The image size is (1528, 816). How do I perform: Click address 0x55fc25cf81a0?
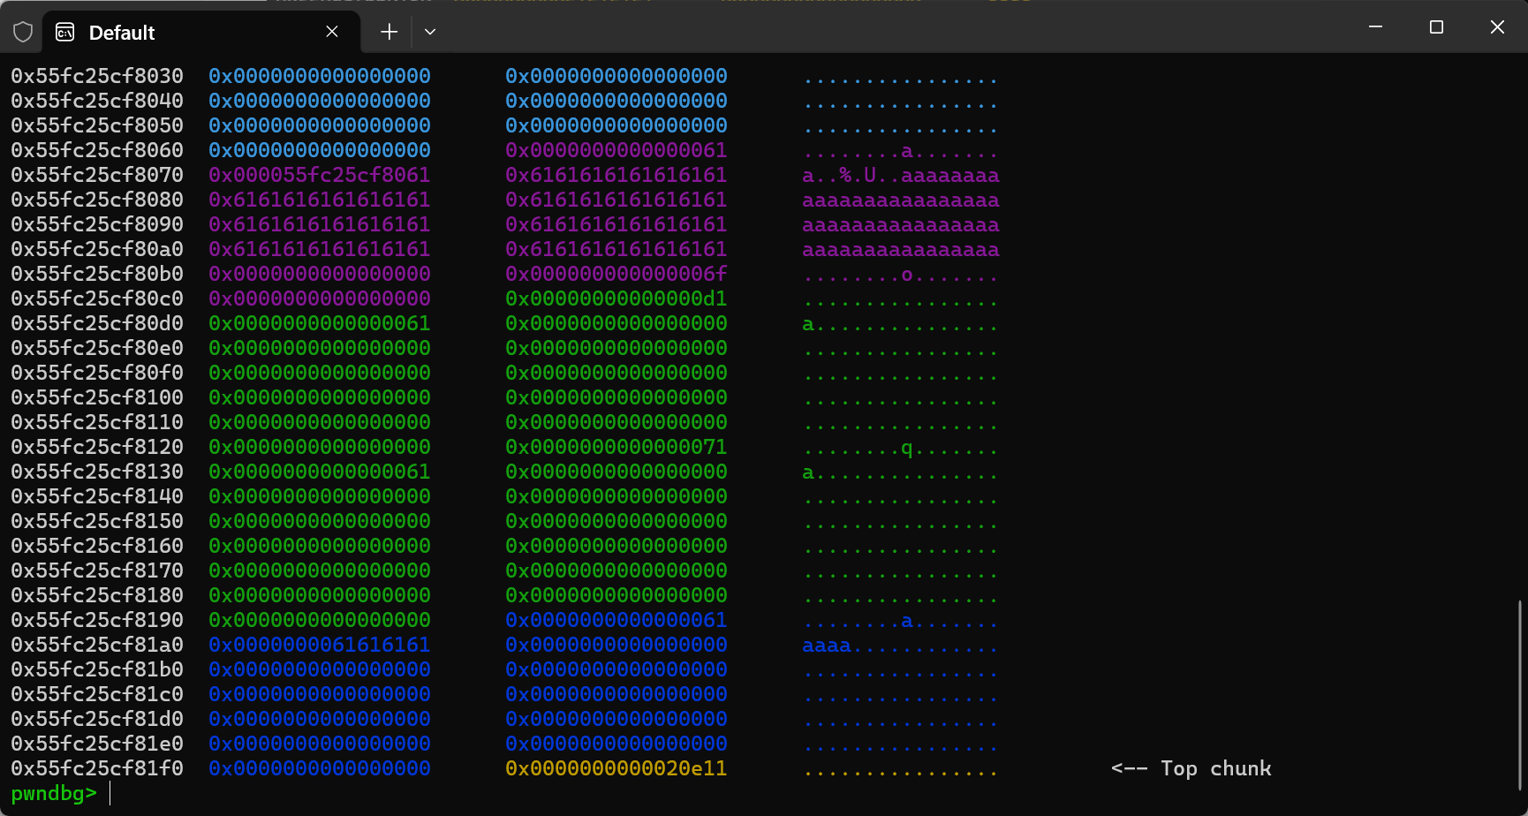coord(97,645)
